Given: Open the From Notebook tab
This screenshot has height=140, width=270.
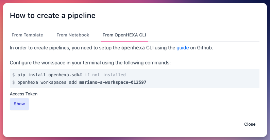Looking at the screenshot, I should [x=73, y=35].
